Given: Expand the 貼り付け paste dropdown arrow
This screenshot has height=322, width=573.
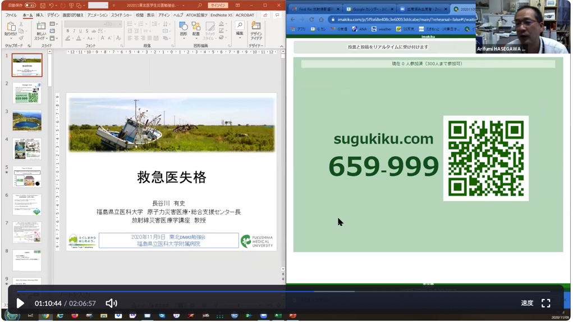Looking at the screenshot, I should pyautogui.click(x=11, y=38).
